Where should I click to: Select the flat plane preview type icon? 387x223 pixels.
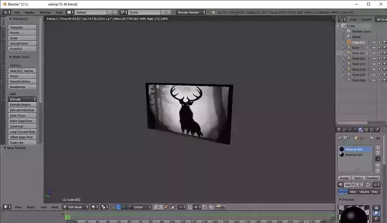click(x=376, y=208)
